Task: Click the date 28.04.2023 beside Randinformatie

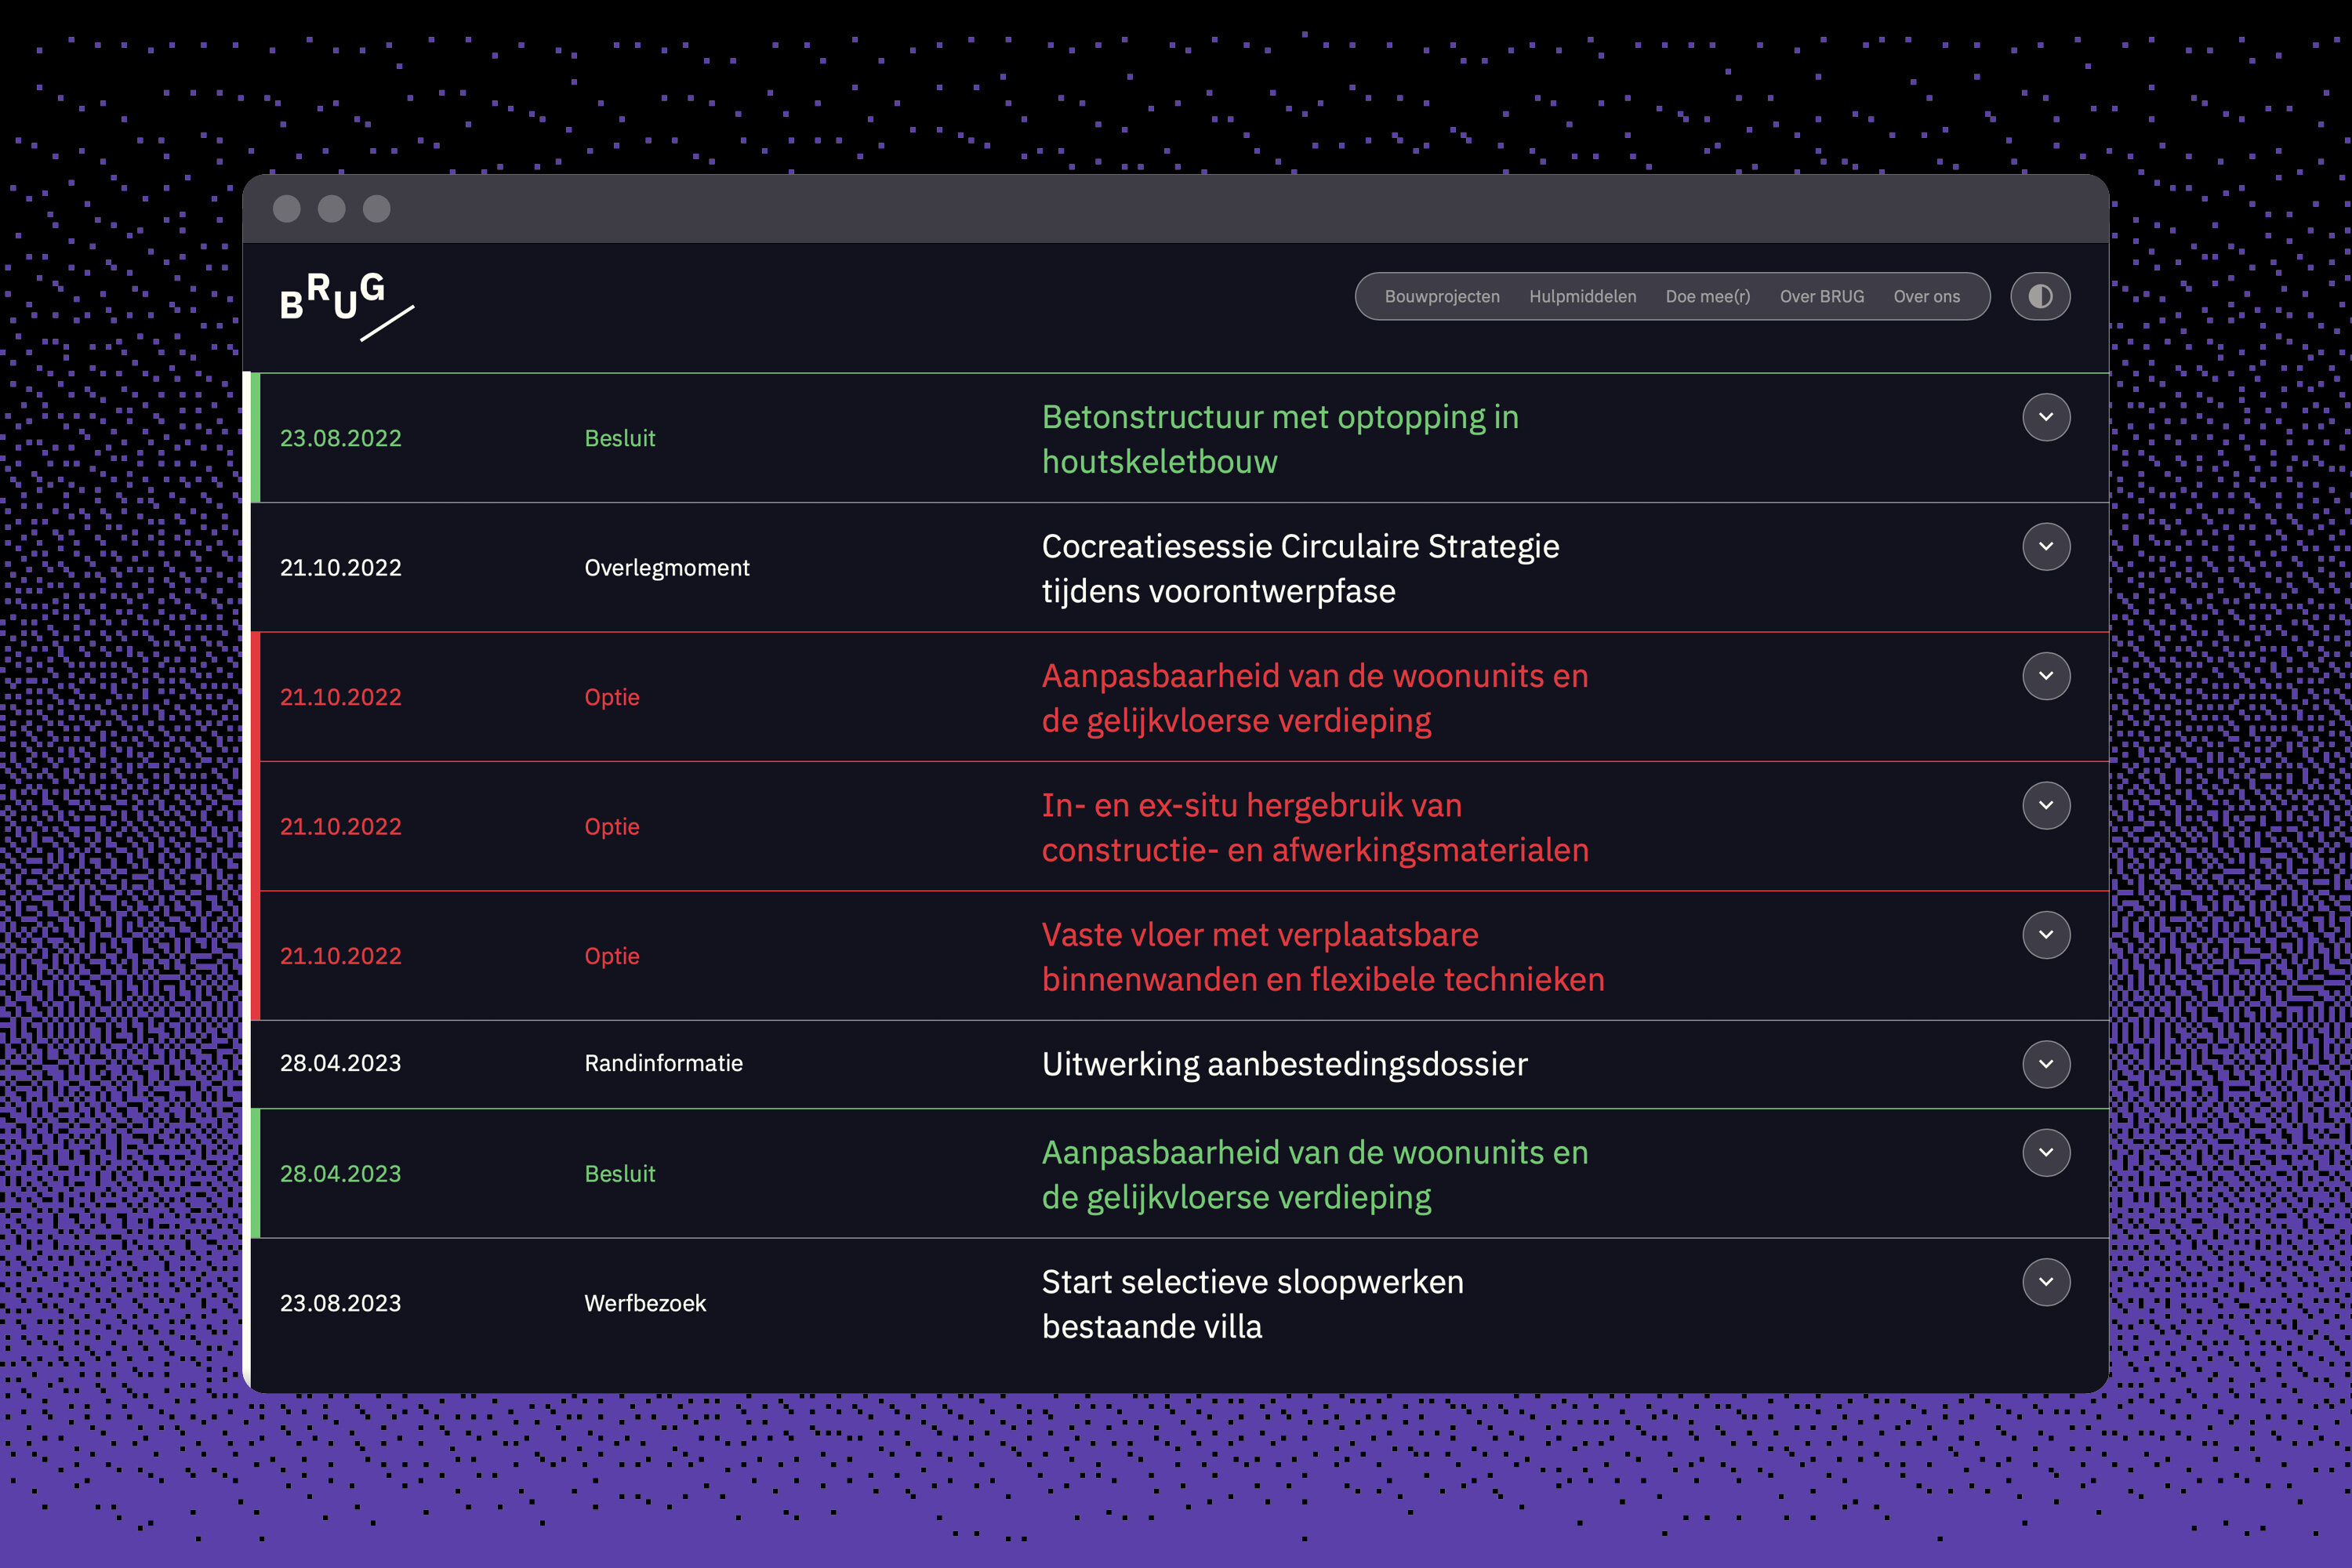Action: (340, 1063)
